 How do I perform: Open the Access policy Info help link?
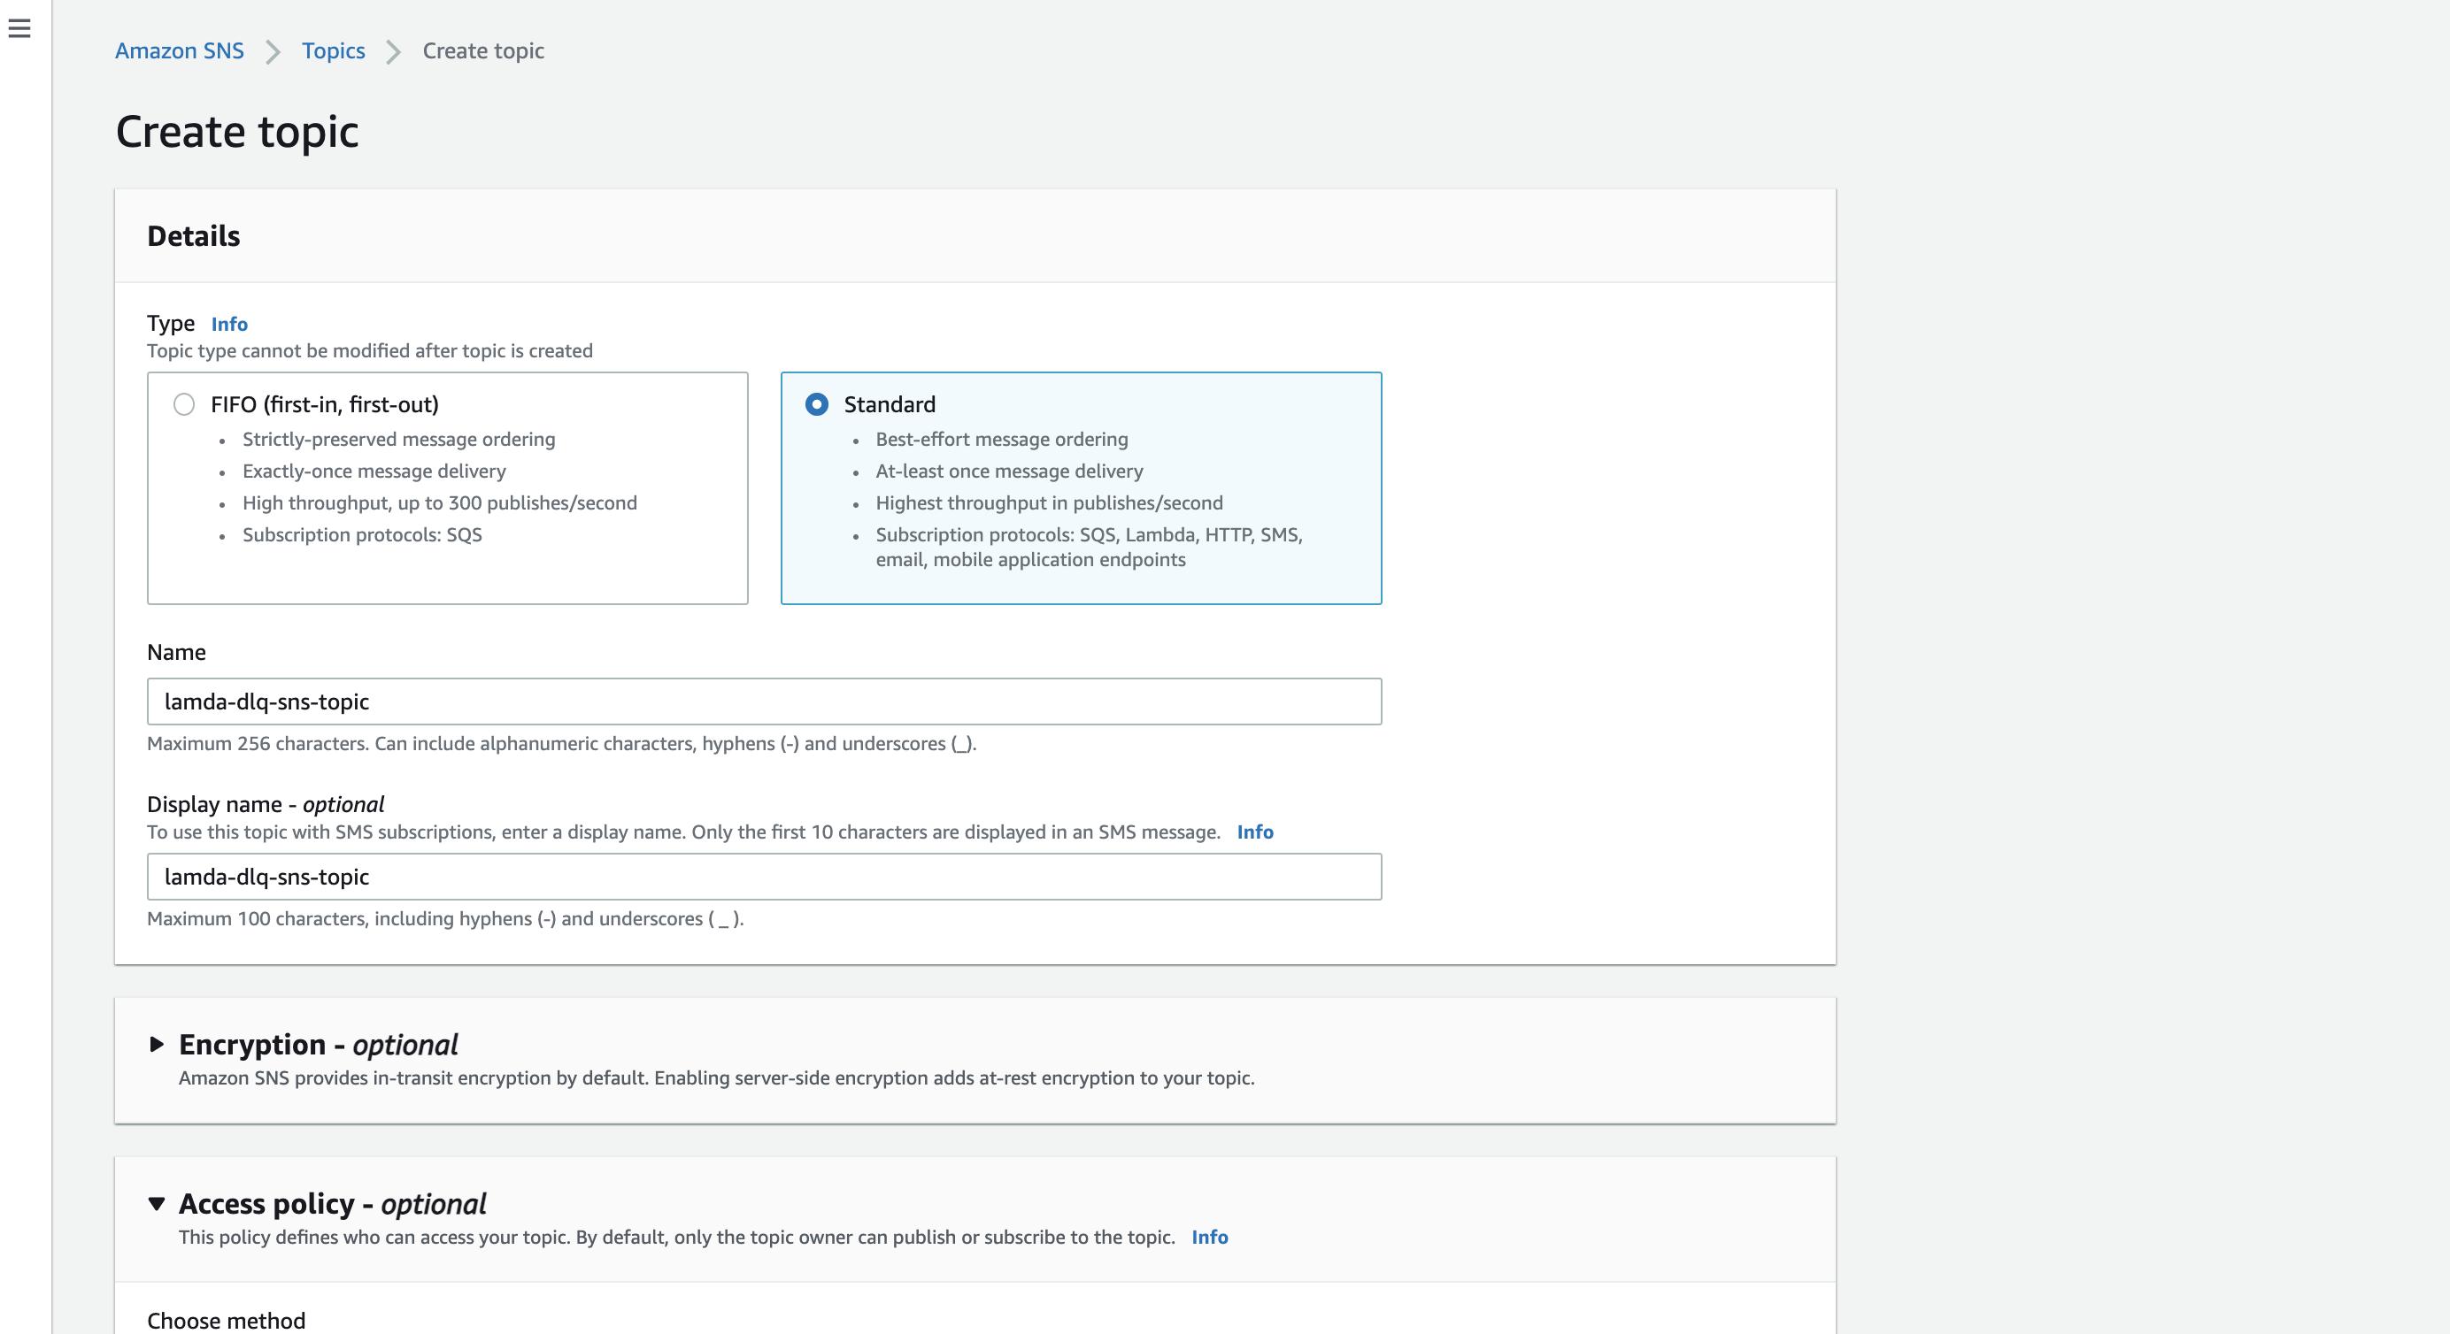[1210, 1237]
